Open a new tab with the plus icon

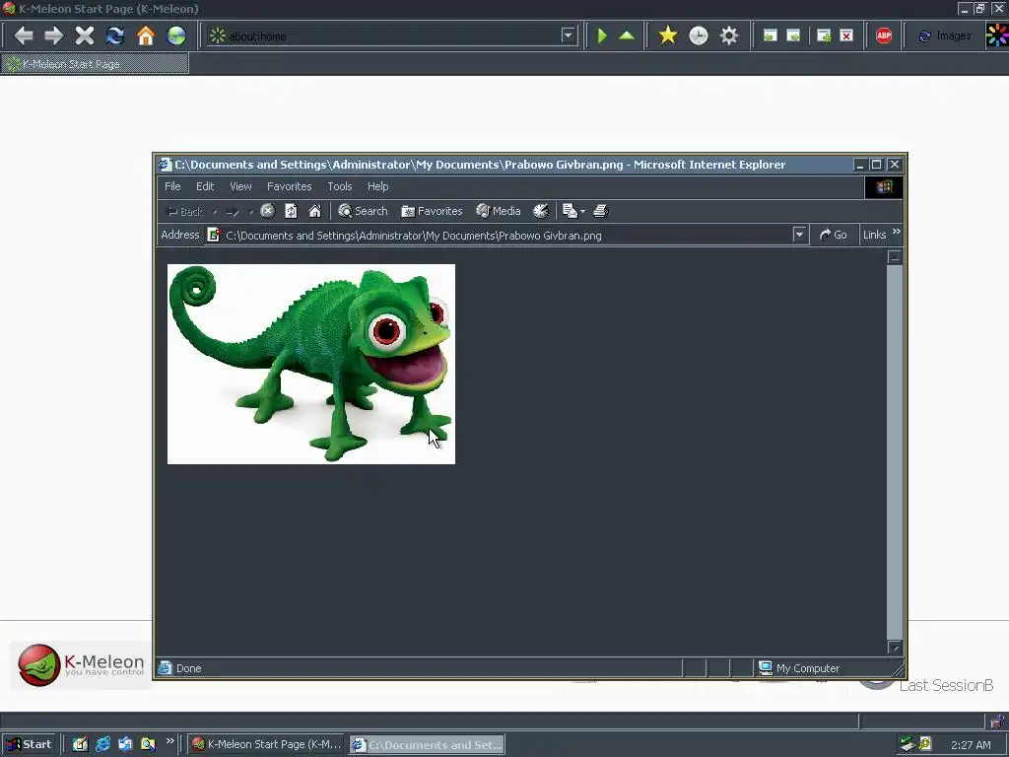[x=824, y=35]
